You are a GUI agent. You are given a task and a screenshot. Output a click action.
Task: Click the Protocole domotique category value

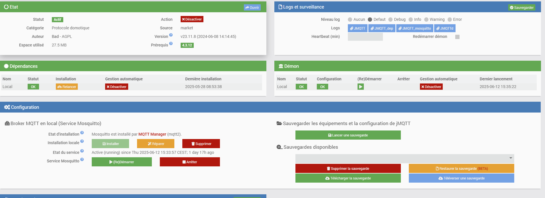tap(71, 28)
